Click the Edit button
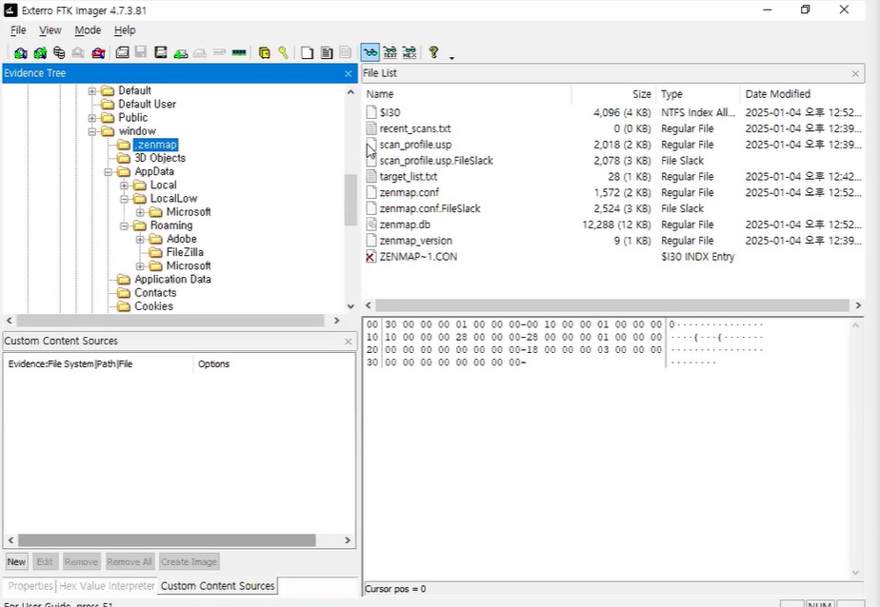Image resolution: width=880 pixels, height=607 pixels. click(x=45, y=561)
